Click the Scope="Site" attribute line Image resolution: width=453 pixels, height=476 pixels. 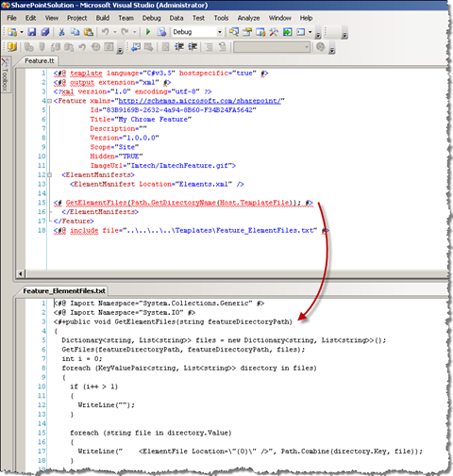[114, 147]
